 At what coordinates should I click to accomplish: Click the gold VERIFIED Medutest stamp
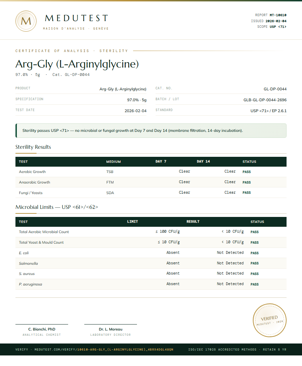(270, 320)
